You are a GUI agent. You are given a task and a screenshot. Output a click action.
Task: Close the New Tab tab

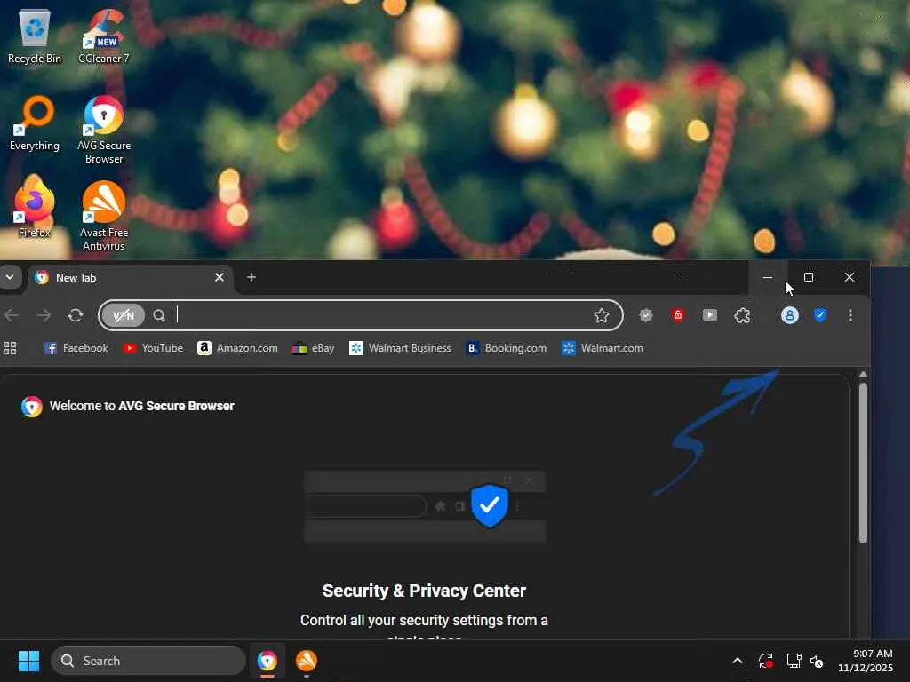click(220, 277)
